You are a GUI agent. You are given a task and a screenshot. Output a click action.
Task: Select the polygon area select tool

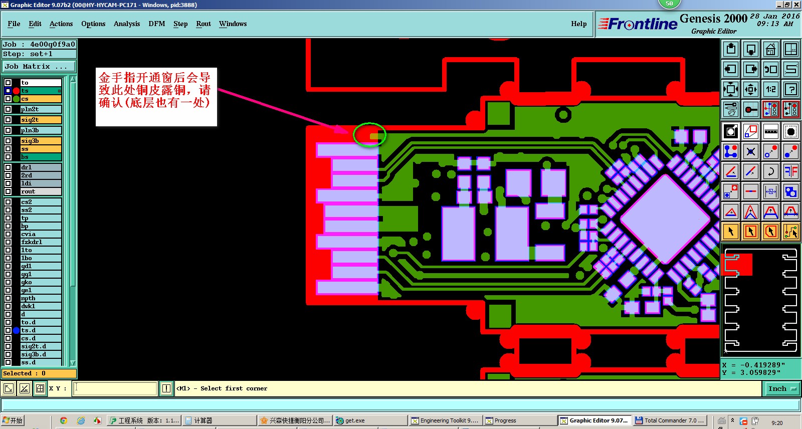click(771, 232)
